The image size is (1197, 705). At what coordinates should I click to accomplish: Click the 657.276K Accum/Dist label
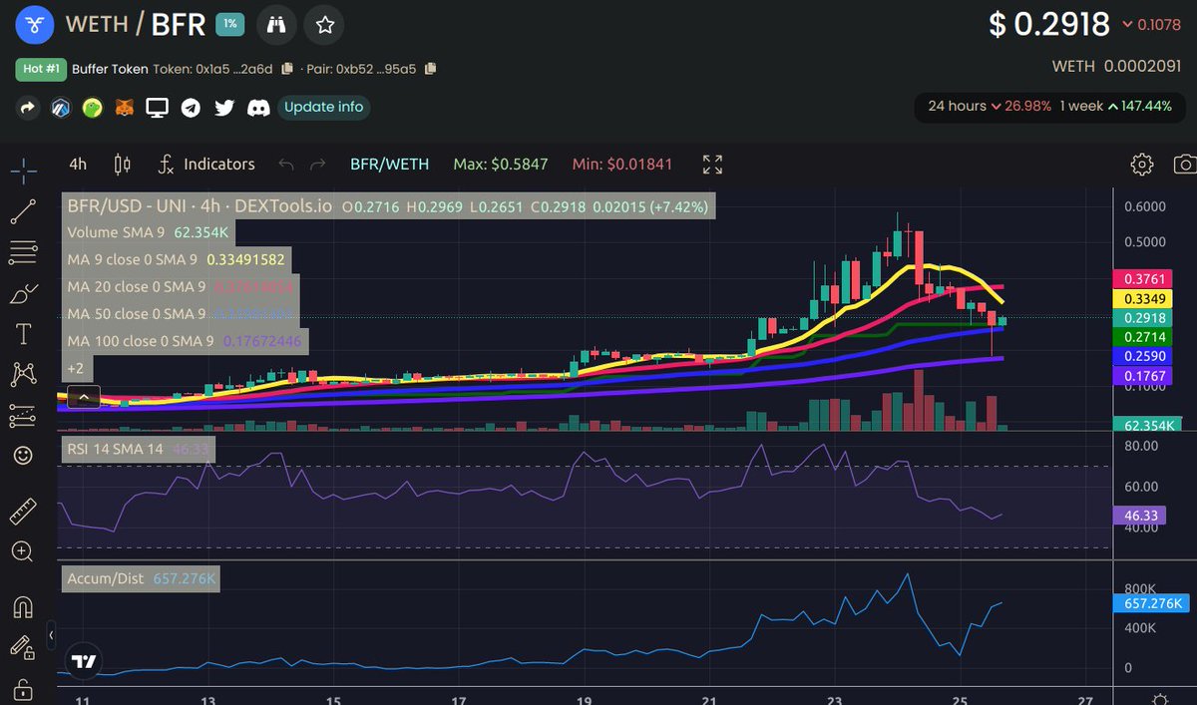coord(1151,603)
